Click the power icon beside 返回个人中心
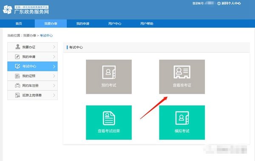The height and width of the screenshot is (161, 255). click(219, 3)
